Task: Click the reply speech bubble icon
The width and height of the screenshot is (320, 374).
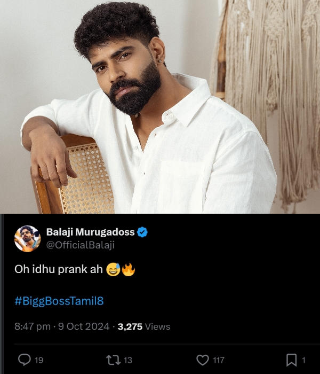Action: point(25,360)
